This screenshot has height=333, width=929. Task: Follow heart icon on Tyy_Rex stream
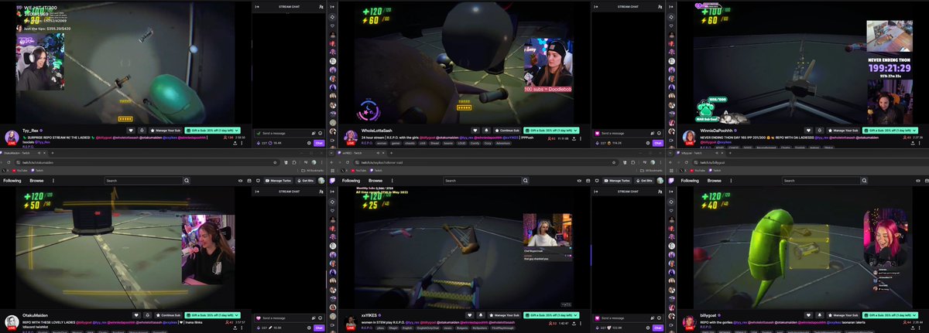point(132,131)
